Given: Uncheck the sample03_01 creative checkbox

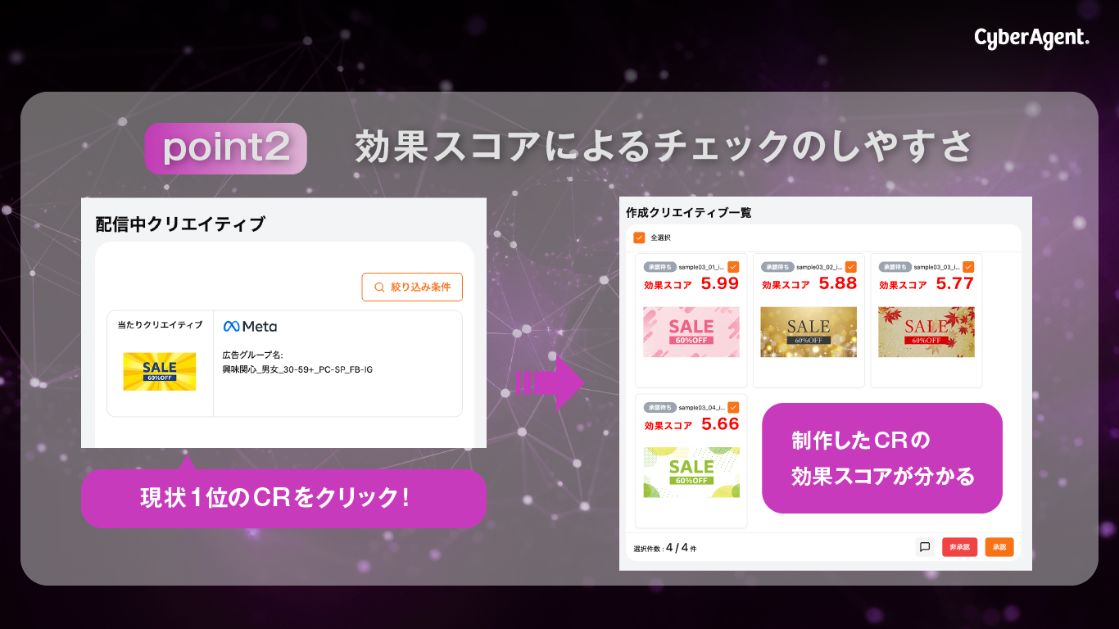Looking at the screenshot, I should click(x=733, y=267).
